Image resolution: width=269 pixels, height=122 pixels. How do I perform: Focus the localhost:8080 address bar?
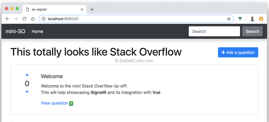coord(136,19)
